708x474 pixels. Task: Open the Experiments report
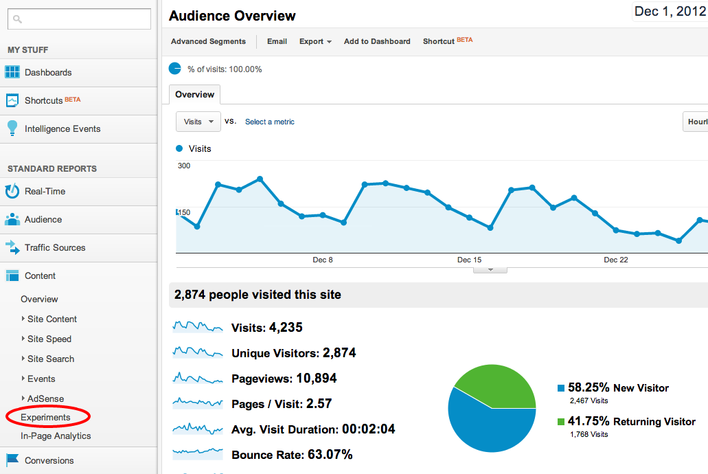tap(45, 417)
